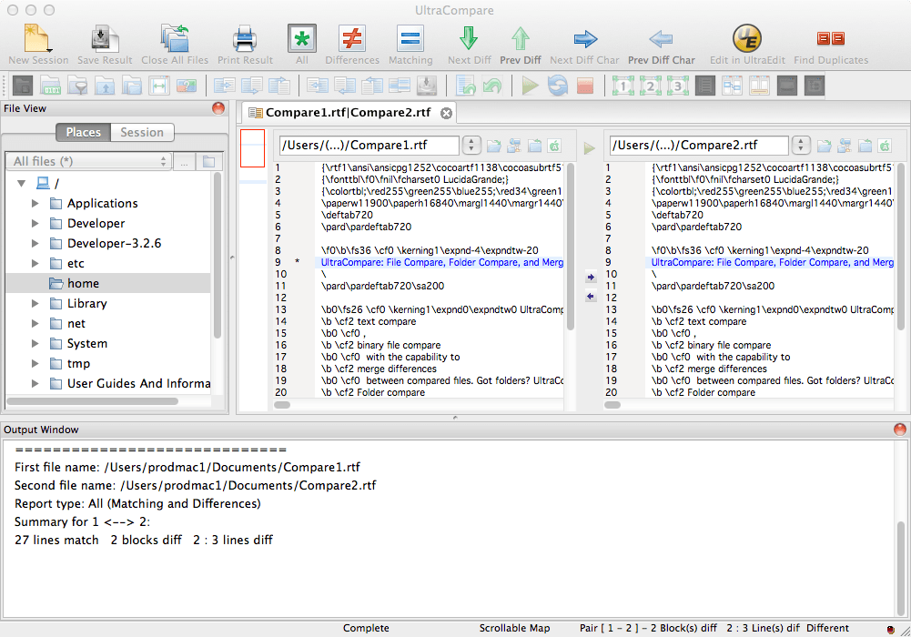Screen dimensions: 911x637
Task: Select User Guides And Informa folder
Action: [108, 383]
